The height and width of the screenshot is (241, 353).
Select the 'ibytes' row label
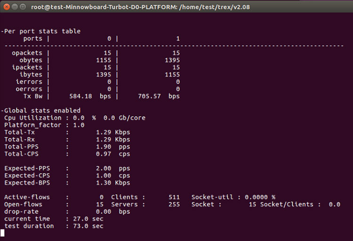tap(31, 74)
